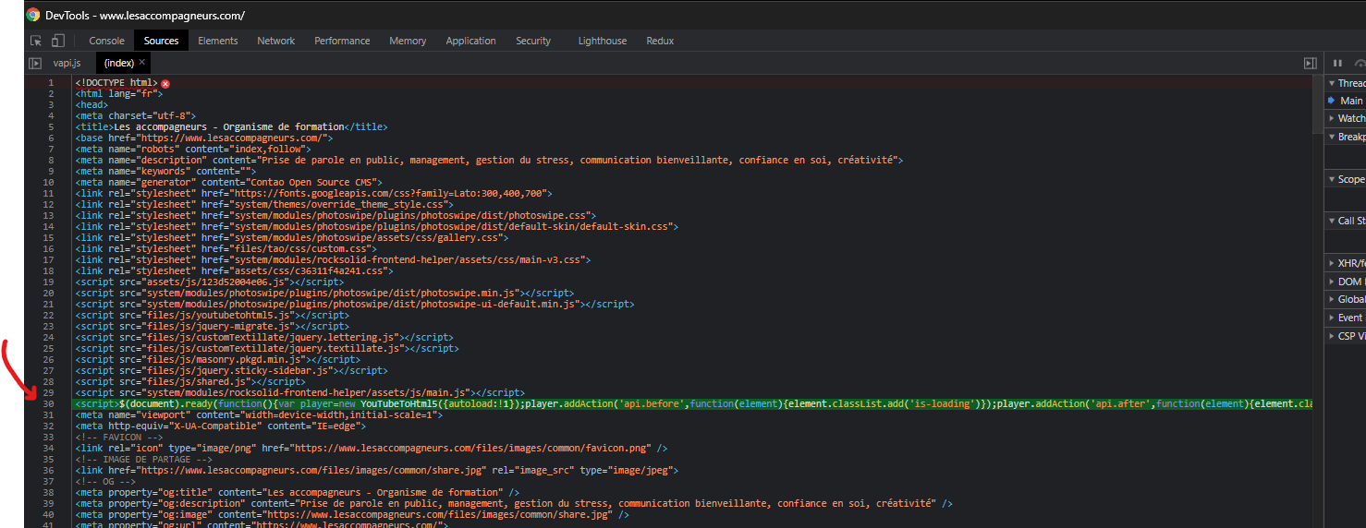
Task: Collapse the Call Stack section
Action: [1347, 221]
